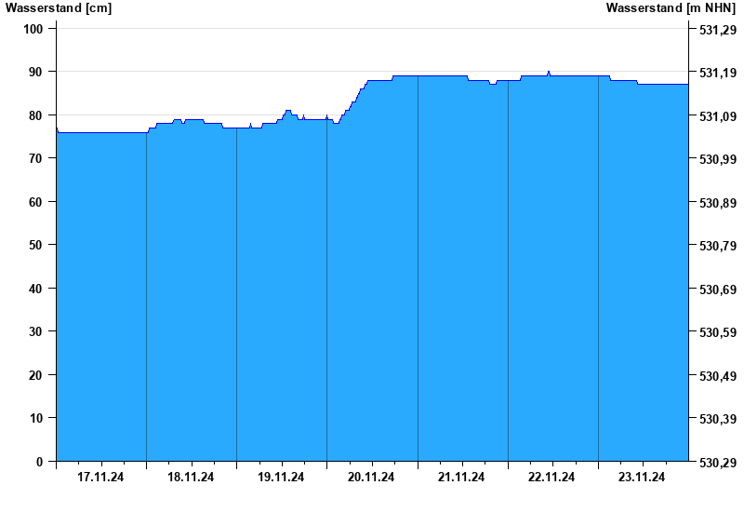Click the right axis value 530,99

coord(718,159)
